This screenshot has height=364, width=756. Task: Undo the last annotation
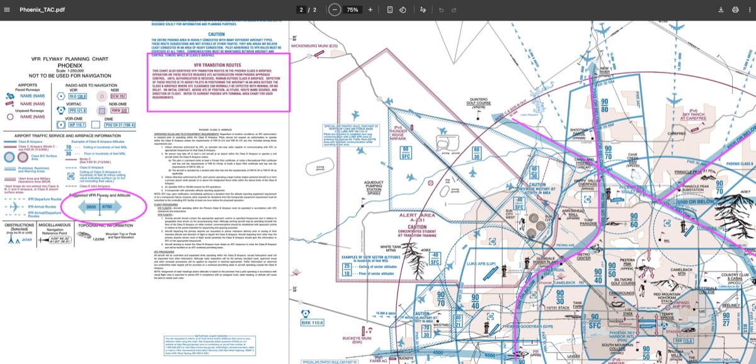point(441,10)
